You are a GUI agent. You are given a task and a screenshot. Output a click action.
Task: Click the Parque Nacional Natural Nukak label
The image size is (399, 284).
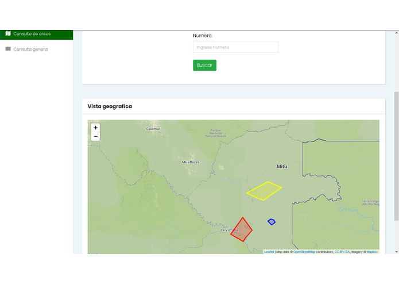pos(215,133)
